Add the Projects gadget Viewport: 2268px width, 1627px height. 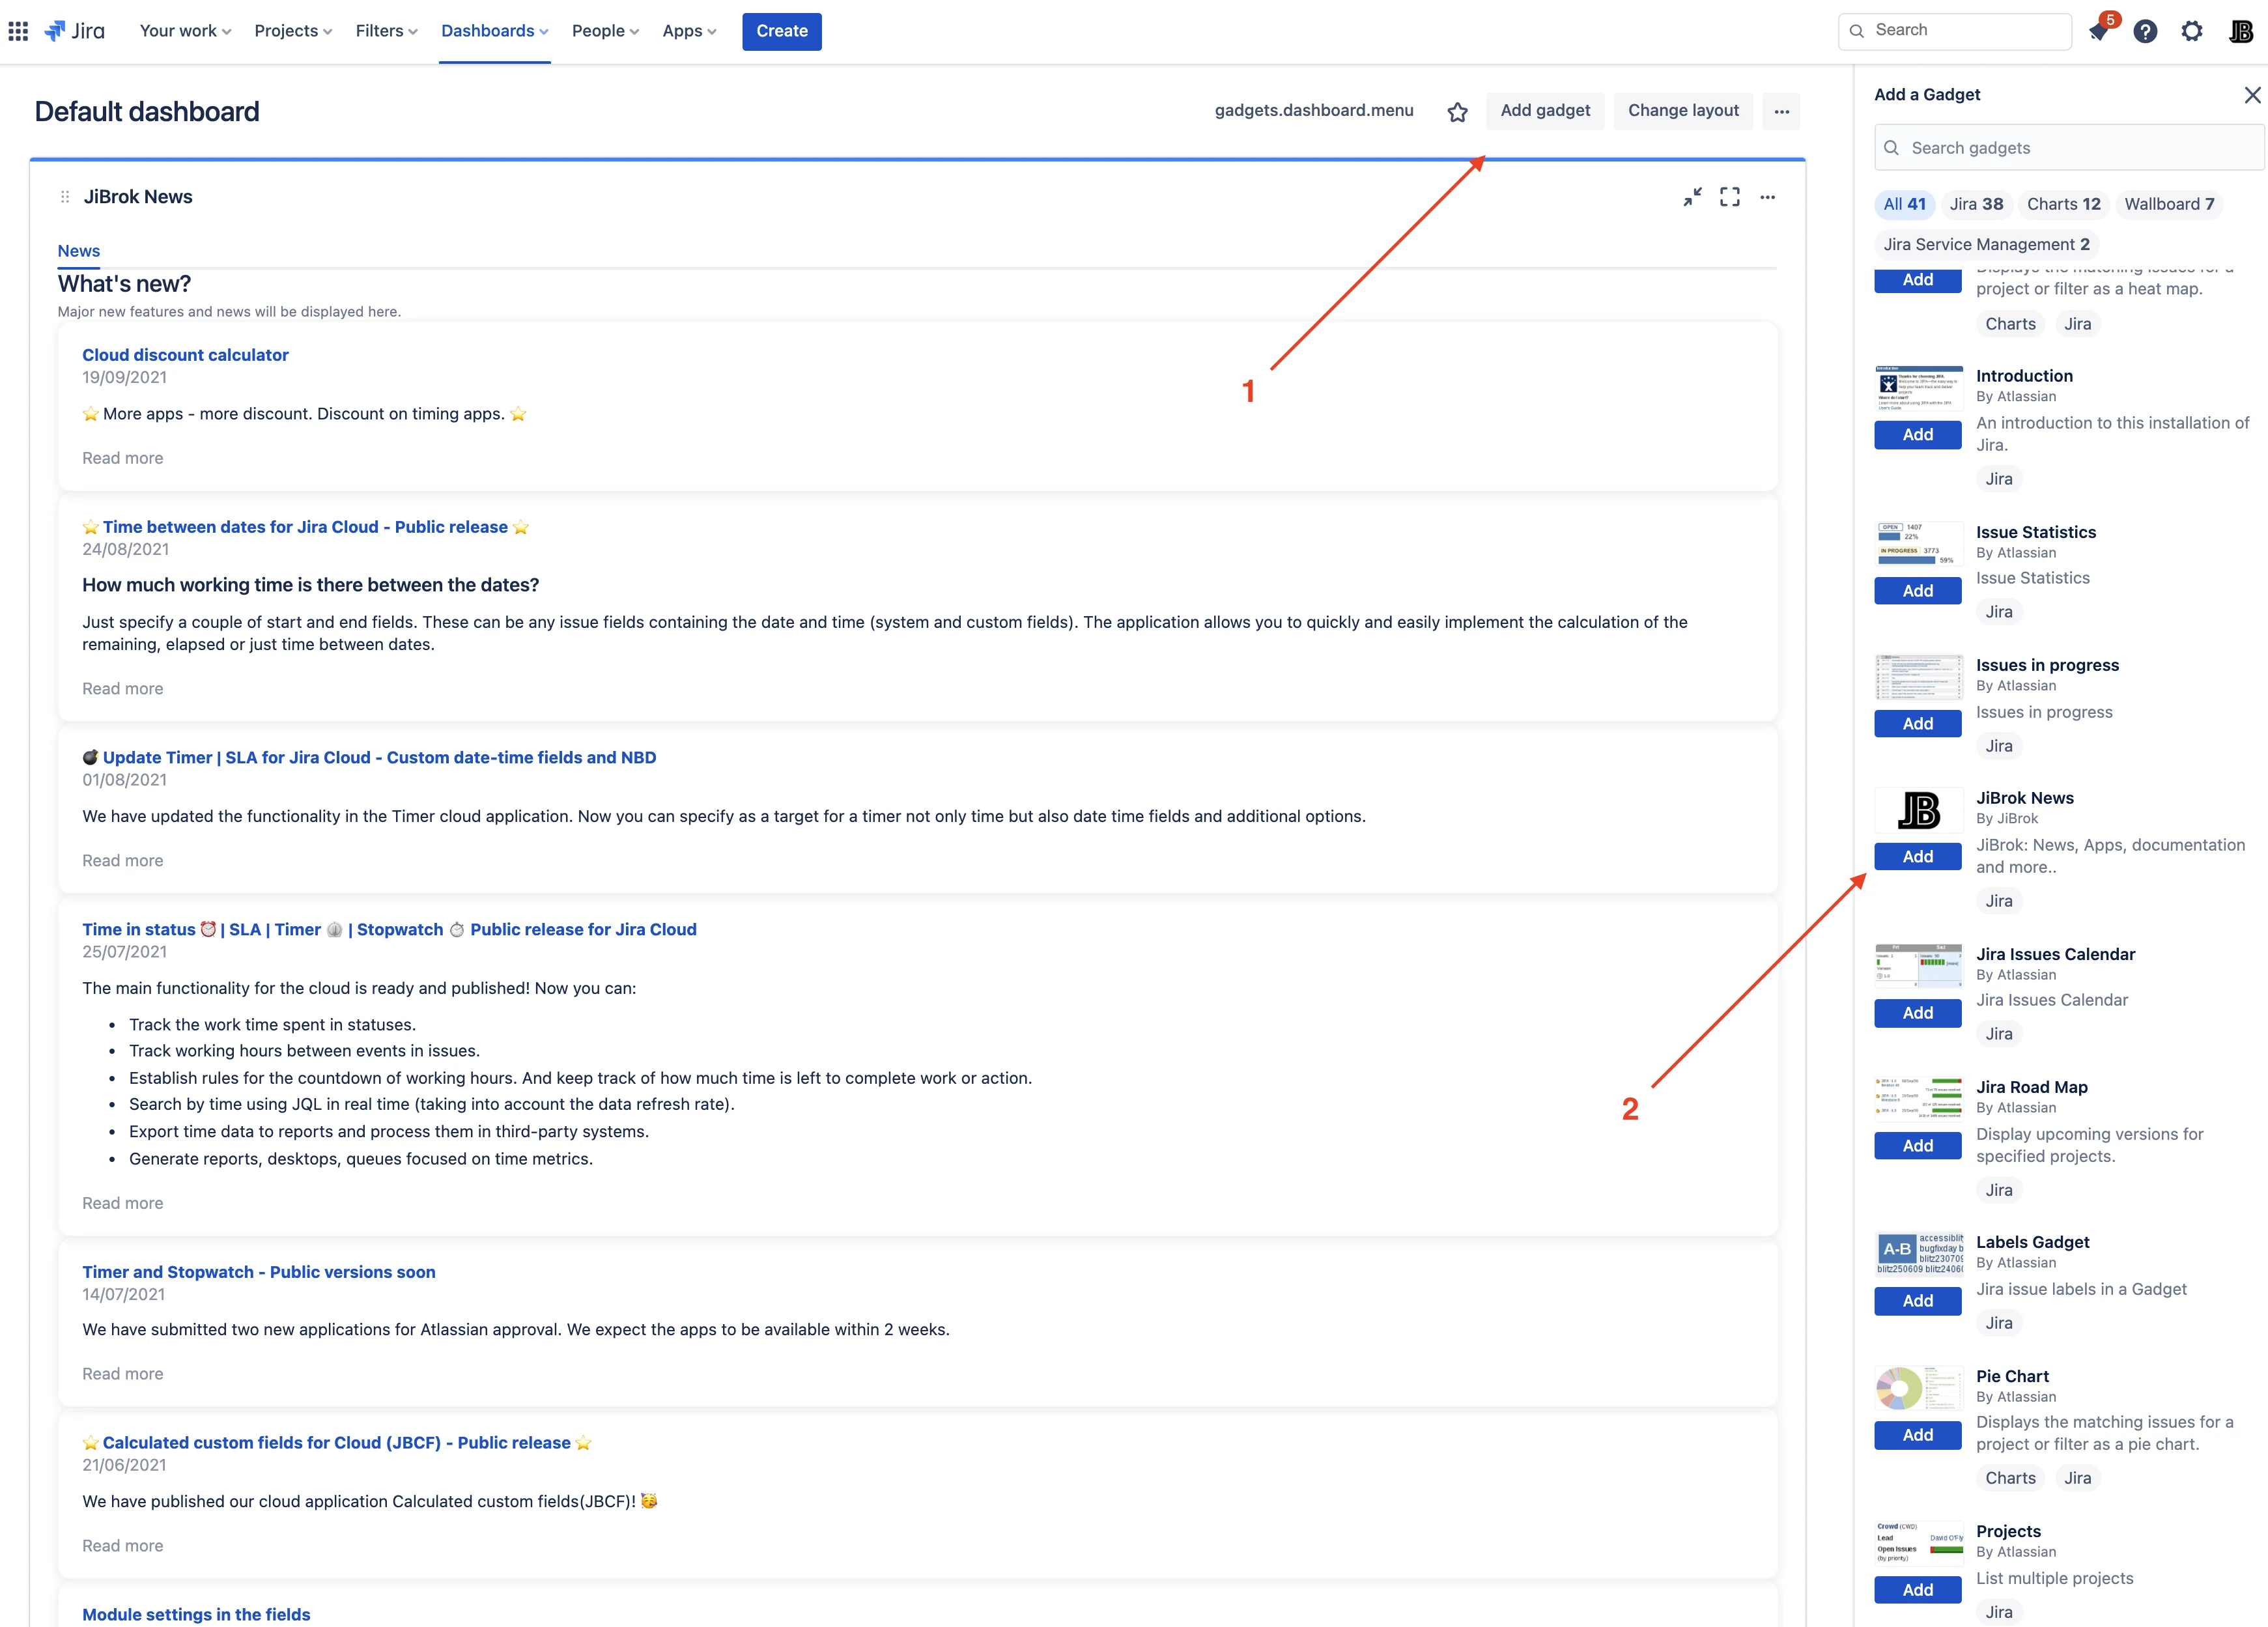(x=1918, y=1590)
